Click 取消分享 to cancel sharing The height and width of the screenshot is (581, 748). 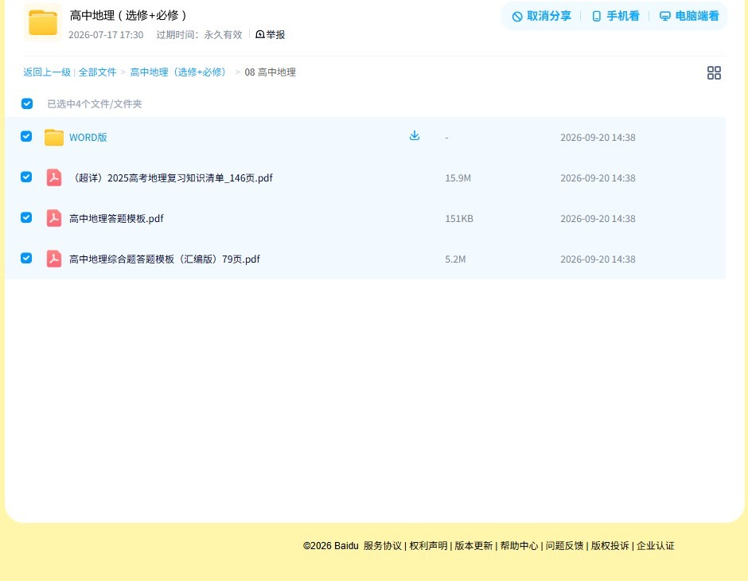tap(541, 16)
